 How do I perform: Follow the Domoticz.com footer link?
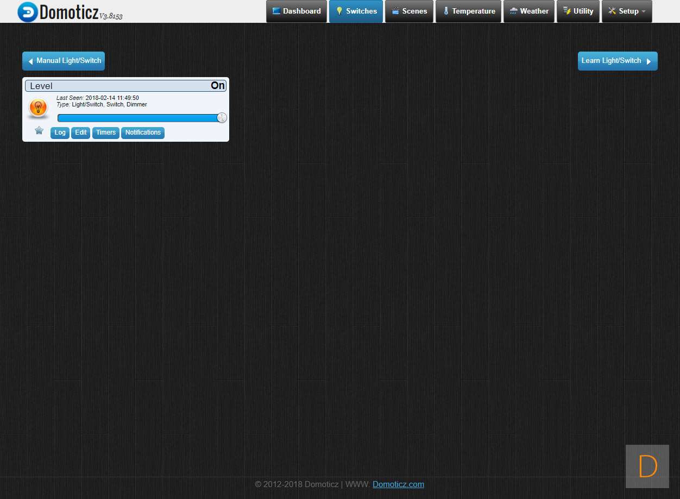coord(398,484)
